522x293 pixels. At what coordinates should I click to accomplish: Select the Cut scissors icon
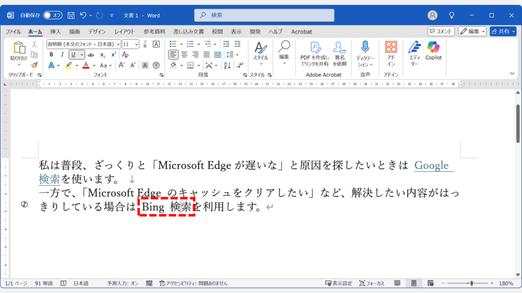(34, 44)
